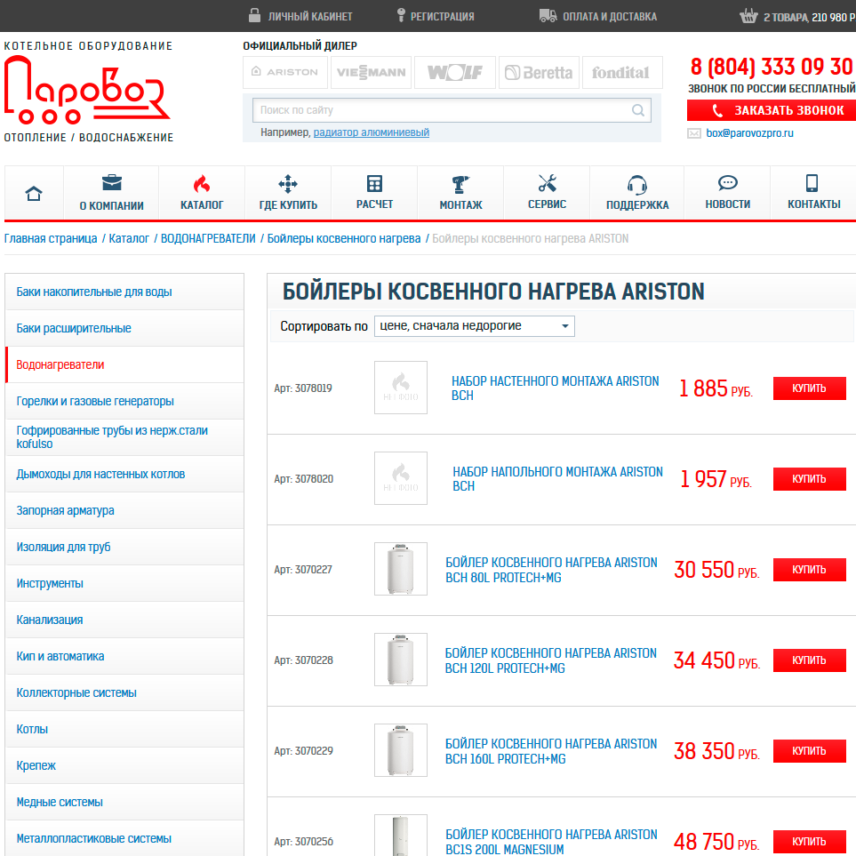This screenshot has height=856, width=856.
Task: Click the arrows icon above Где купить
Action: [x=288, y=184]
